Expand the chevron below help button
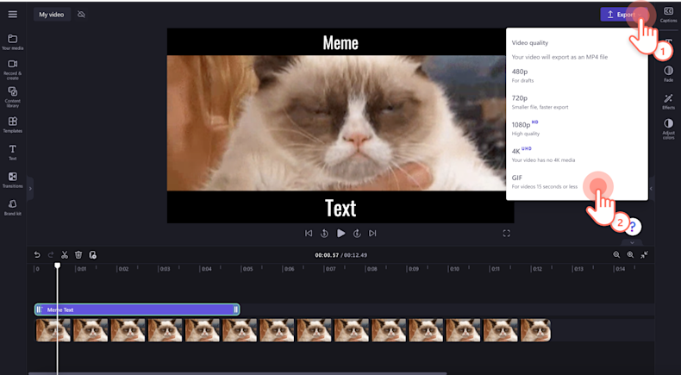 [x=633, y=242]
